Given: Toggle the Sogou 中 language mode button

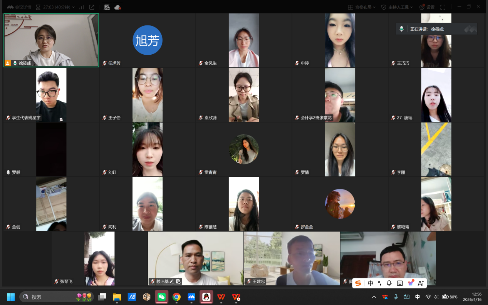Looking at the screenshot, I should tap(371, 283).
